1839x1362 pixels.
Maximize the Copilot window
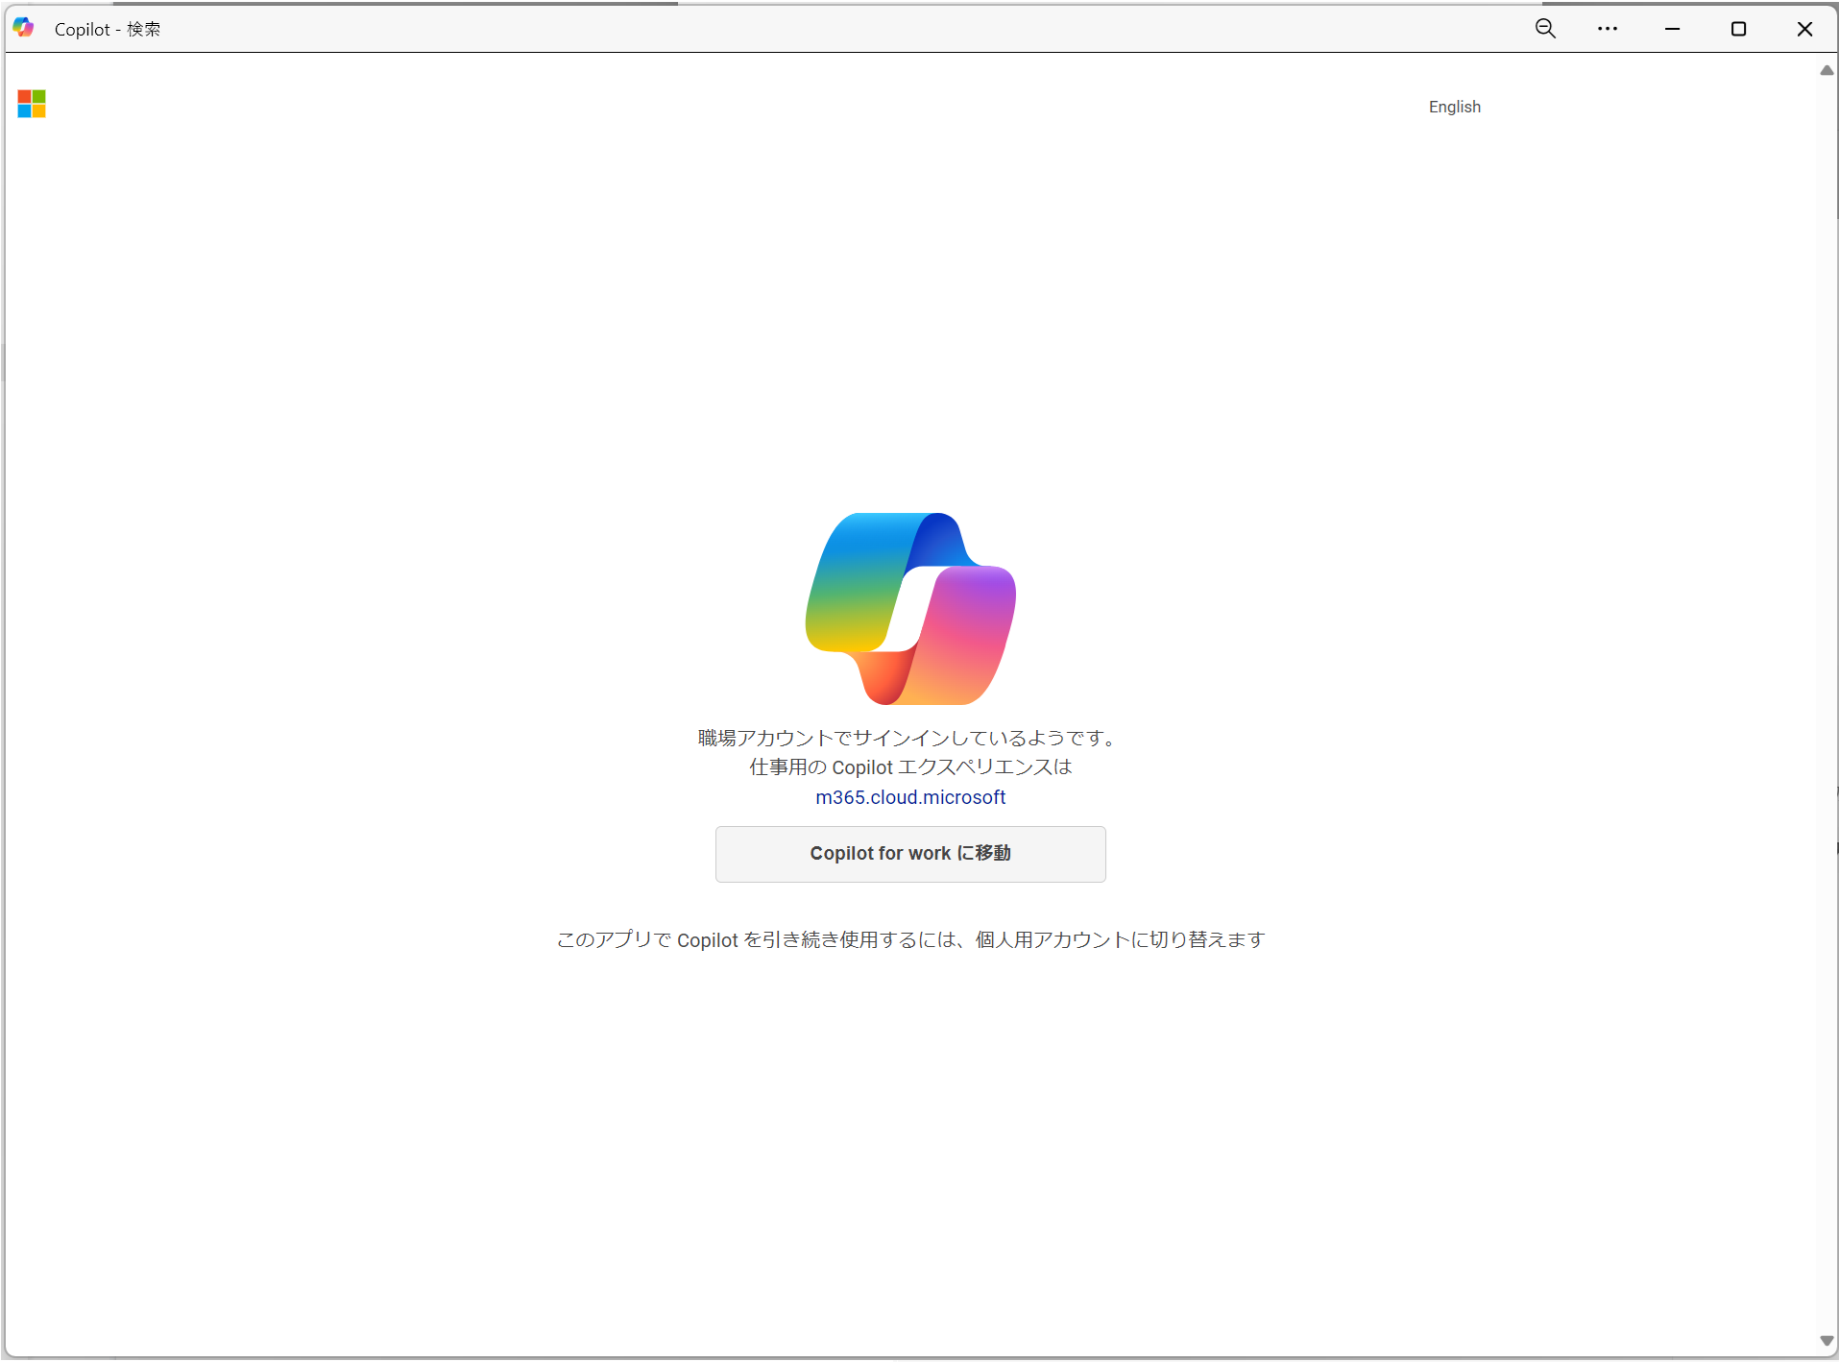click(x=1737, y=29)
